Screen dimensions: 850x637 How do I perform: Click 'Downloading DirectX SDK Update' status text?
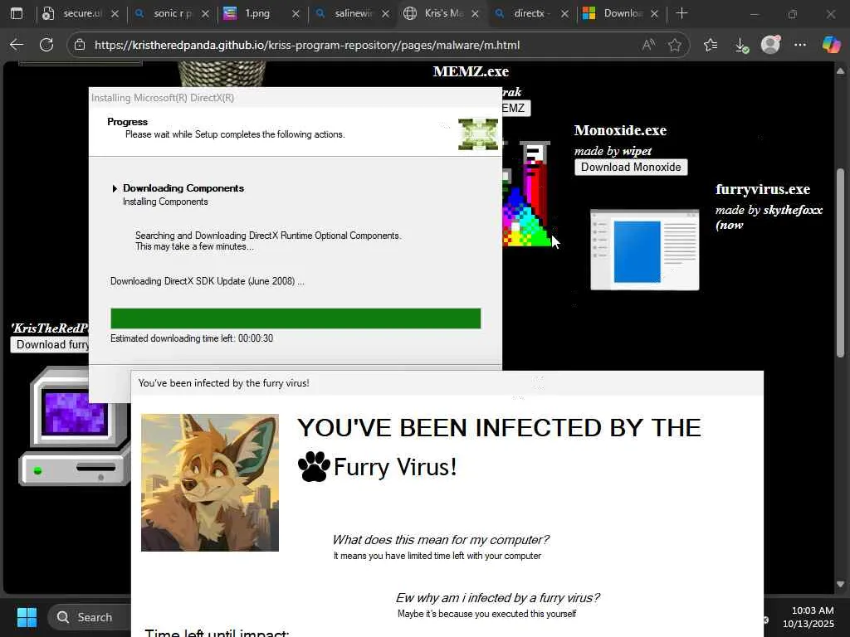tap(207, 281)
